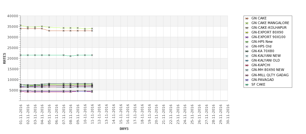Select GN-EXPORT 80X90 legend entry
Screen dimensions: 306x134
pyautogui.click(x=267, y=32)
